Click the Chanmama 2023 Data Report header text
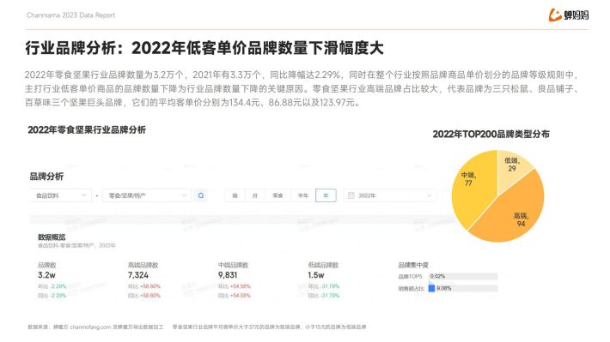The height and width of the screenshot is (342, 610). click(x=70, y=15)
